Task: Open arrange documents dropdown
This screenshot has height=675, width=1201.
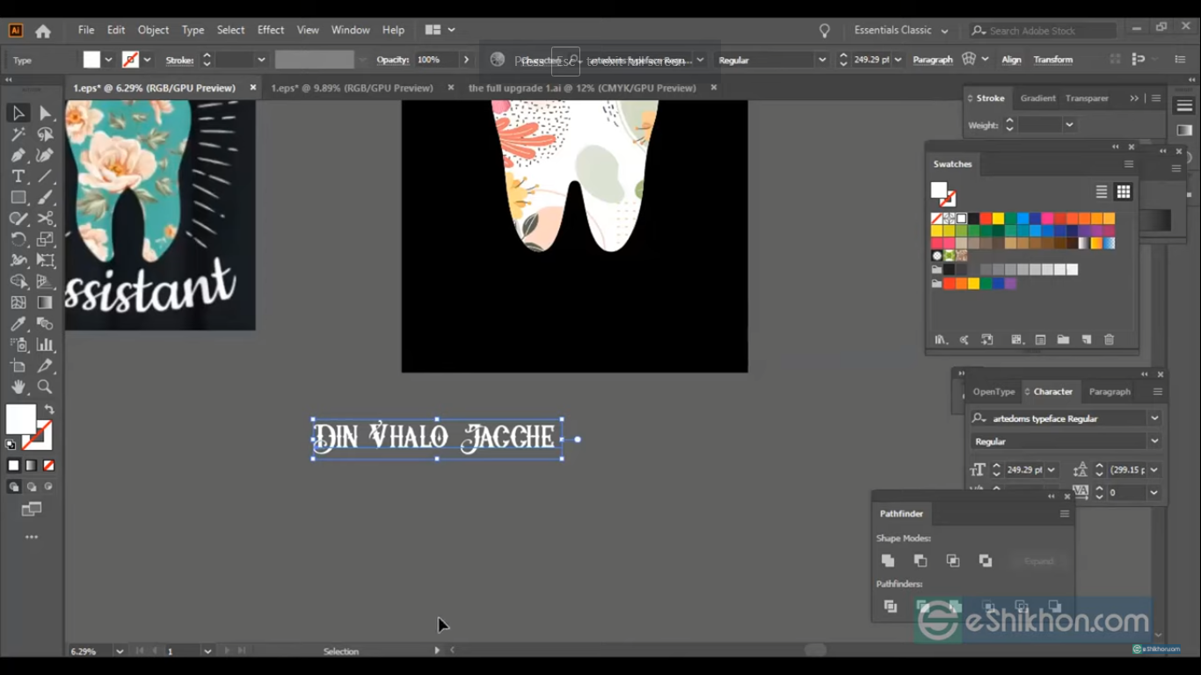Action: click(x=440, y=30)
